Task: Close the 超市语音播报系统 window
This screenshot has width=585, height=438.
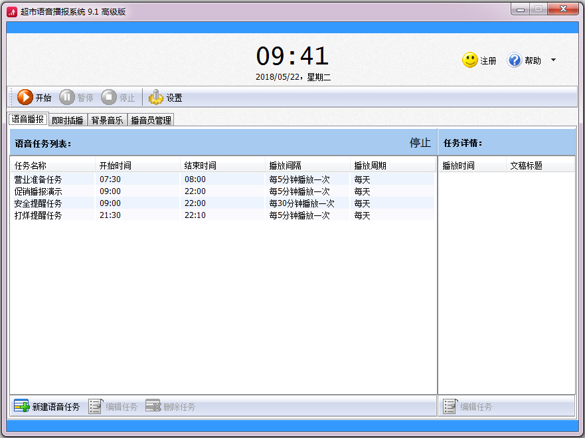Action: coord(563,9)
